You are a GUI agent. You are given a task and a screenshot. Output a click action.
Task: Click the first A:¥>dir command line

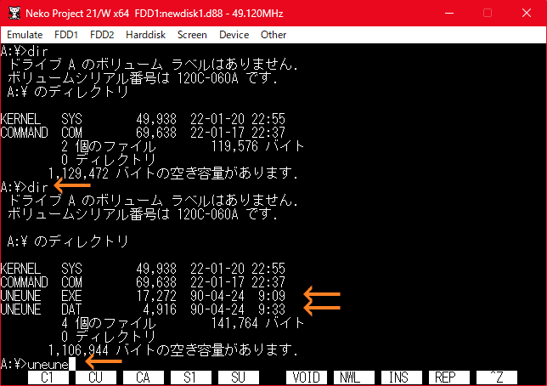(24, 51)
